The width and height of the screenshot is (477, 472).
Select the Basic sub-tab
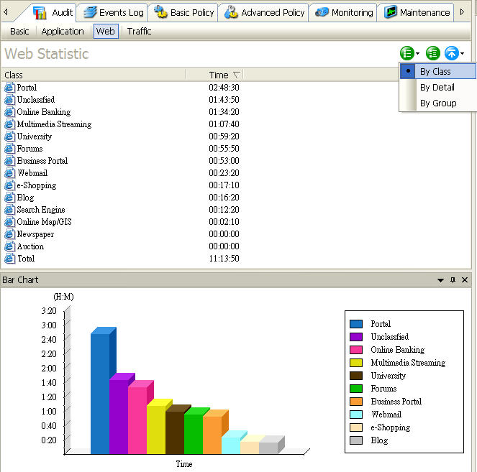click(x=19, y=32)
